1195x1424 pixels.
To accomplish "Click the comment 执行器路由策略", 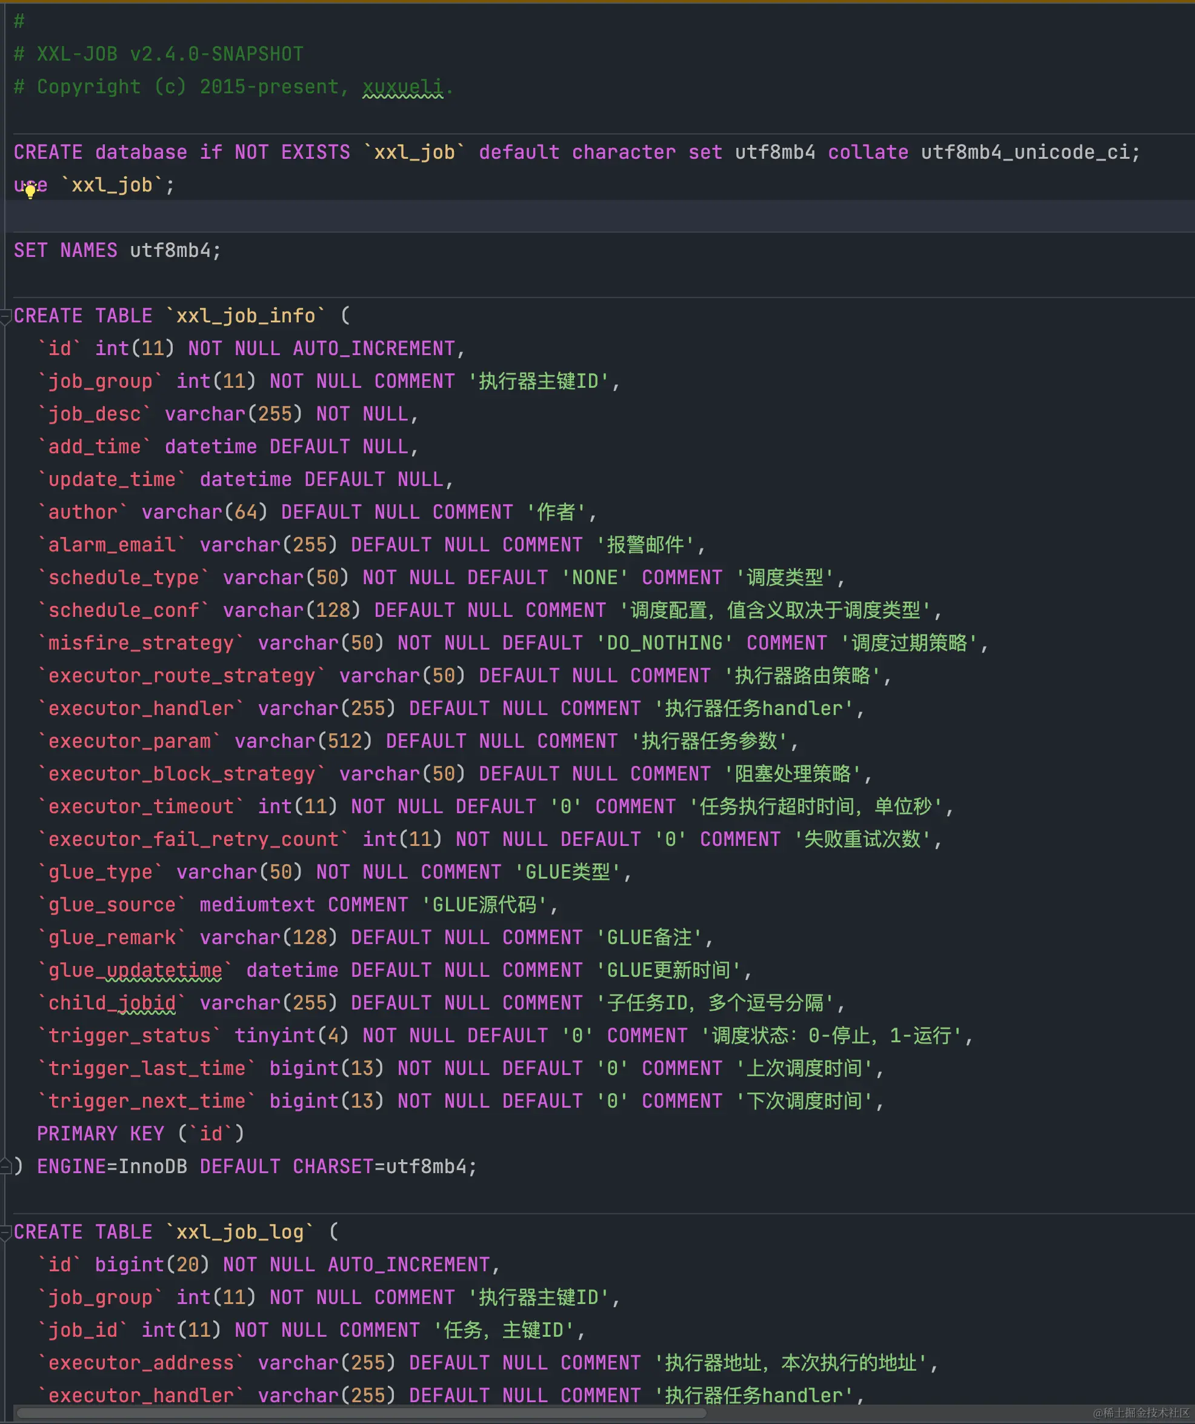I will (x=804, y=676).
